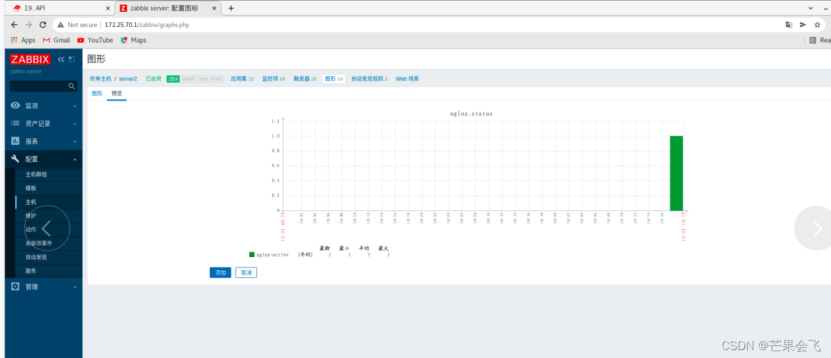Open 主机群组 in configuration menu
This screenshot has width=831, height=358.
[36, 174]
